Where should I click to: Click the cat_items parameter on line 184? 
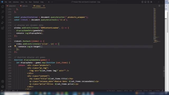[62, 63]
